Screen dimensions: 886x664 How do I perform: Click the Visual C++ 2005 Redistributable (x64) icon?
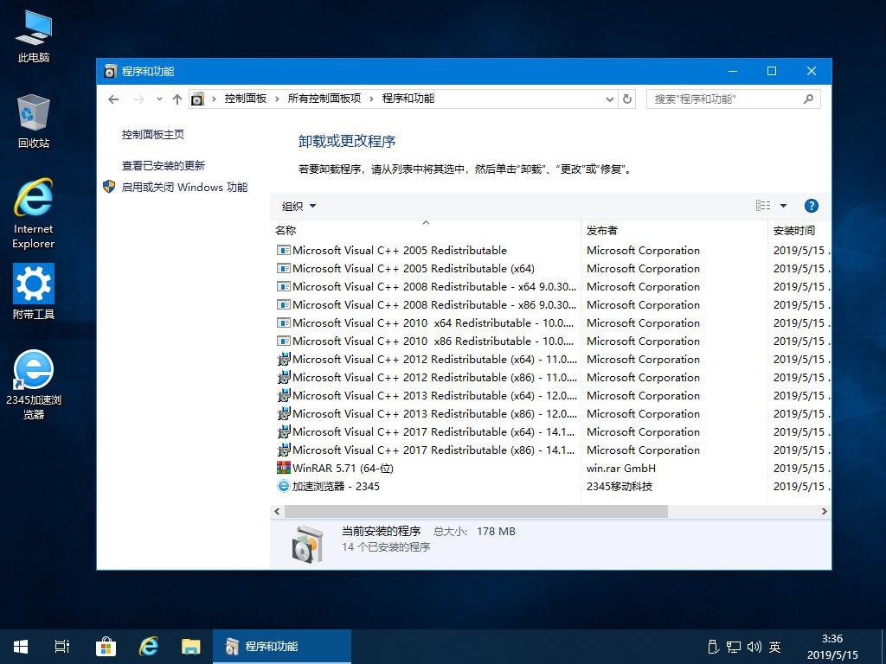[283, 268]
